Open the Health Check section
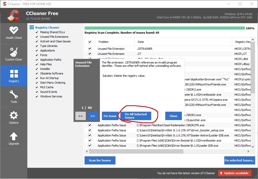Viewport: 258px width, 179px height. tap(14, 33)
